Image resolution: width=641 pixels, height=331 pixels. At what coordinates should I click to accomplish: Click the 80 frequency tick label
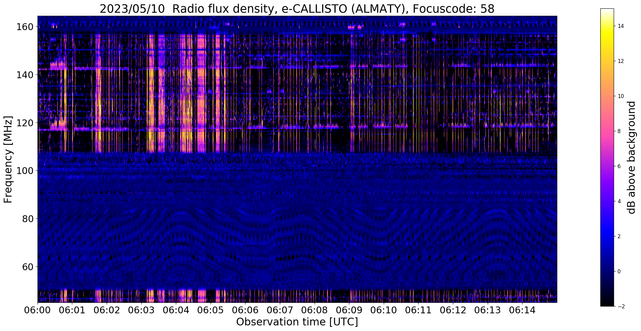(29, 219)
